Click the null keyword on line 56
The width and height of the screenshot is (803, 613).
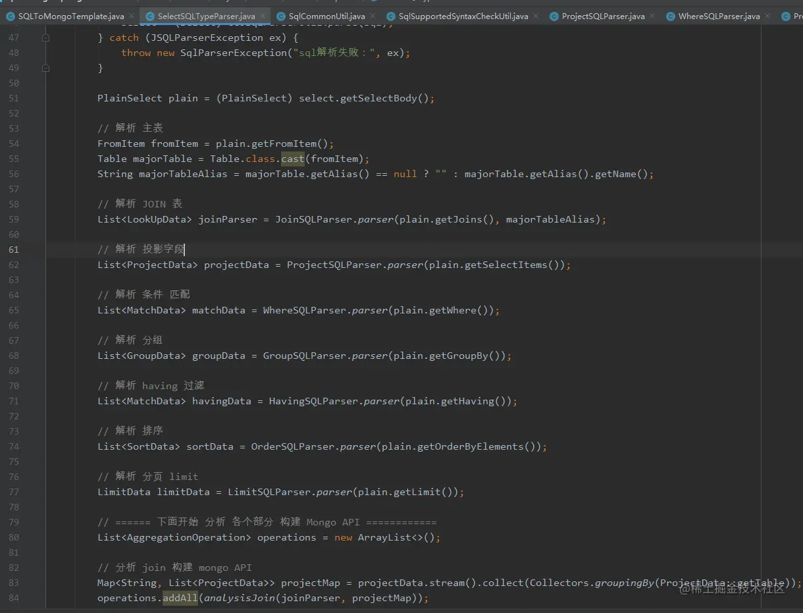(405, 174)
